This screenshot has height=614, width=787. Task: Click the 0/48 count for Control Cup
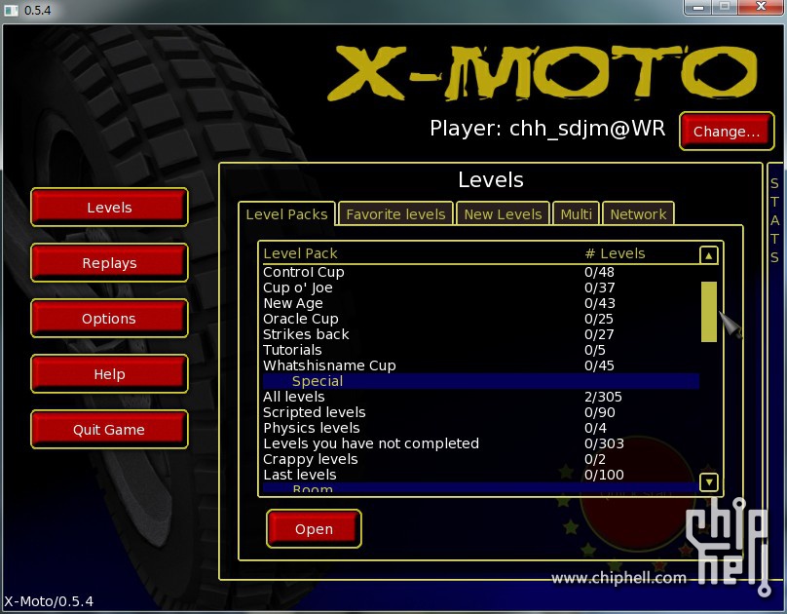point(599,272)
